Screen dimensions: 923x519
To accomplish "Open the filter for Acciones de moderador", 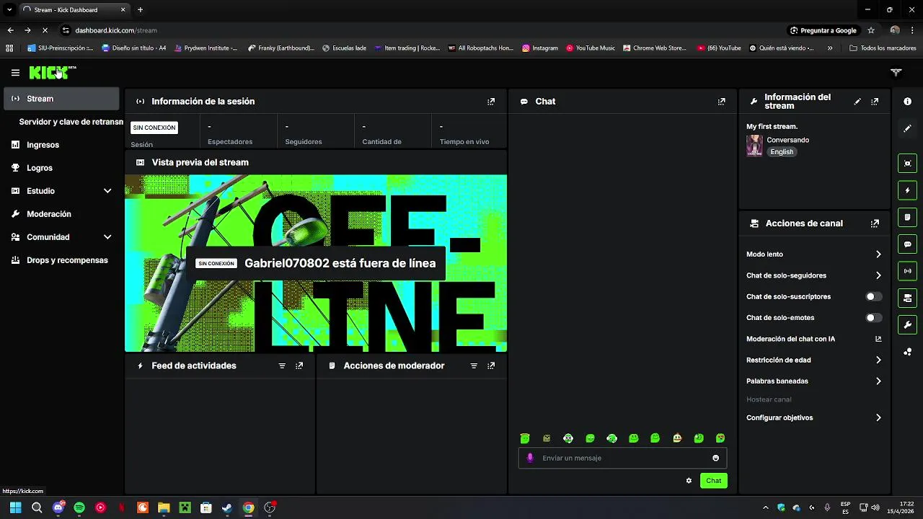I will pyautogui.click(x=474, y=366).
